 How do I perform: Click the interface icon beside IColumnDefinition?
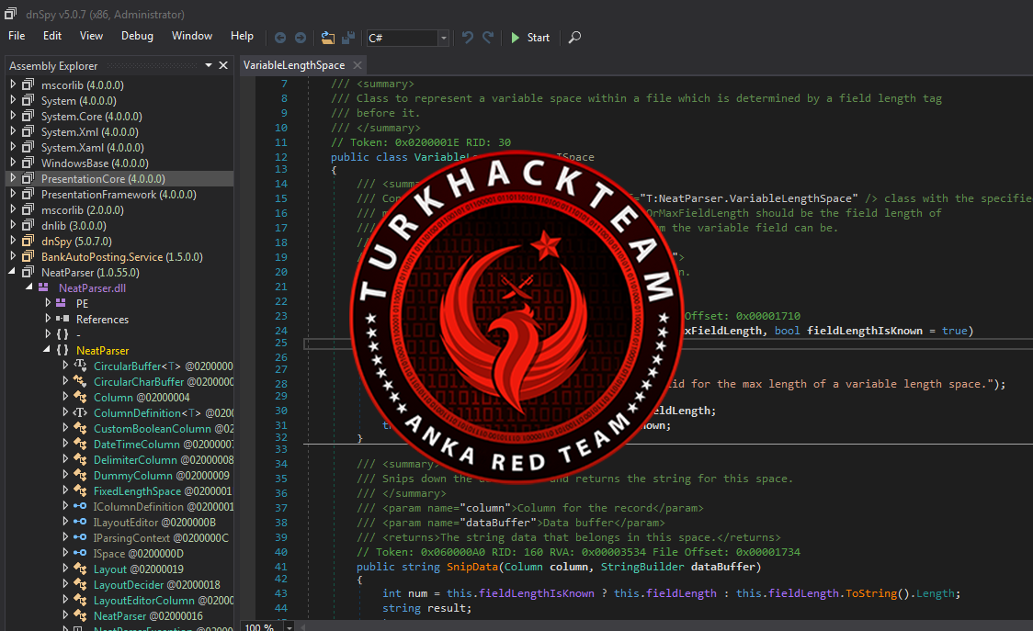[x=80, y=506]
